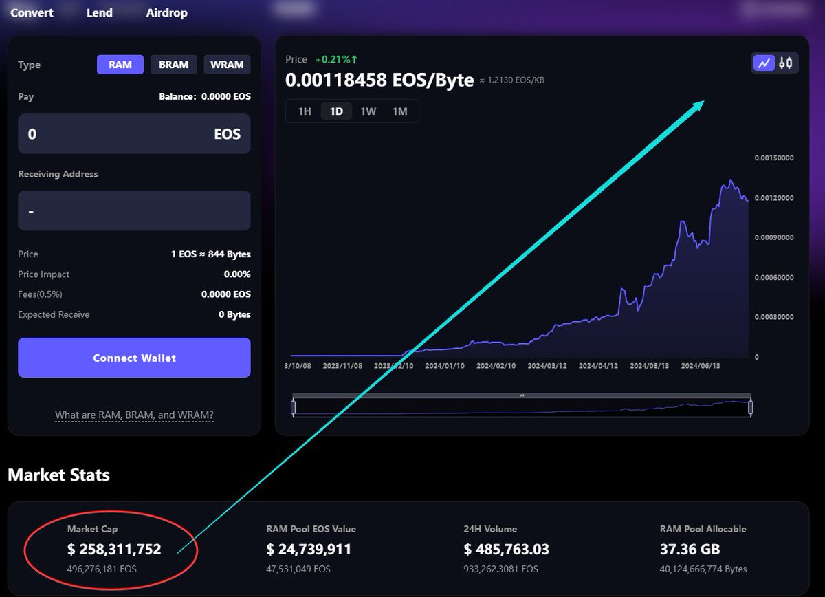
Task: Open the Airdrop tab
Action: (x=166, y=12)
